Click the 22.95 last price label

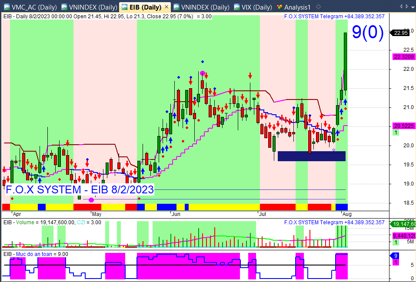[400, 33]
